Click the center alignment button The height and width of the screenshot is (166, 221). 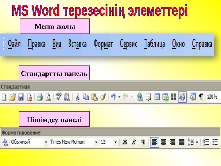164,142
